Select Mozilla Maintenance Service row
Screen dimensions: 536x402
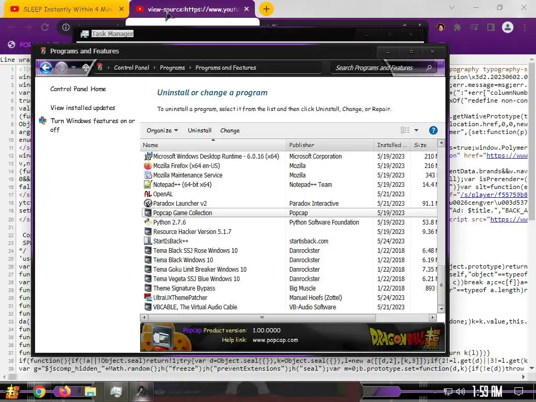click(289, 175)
